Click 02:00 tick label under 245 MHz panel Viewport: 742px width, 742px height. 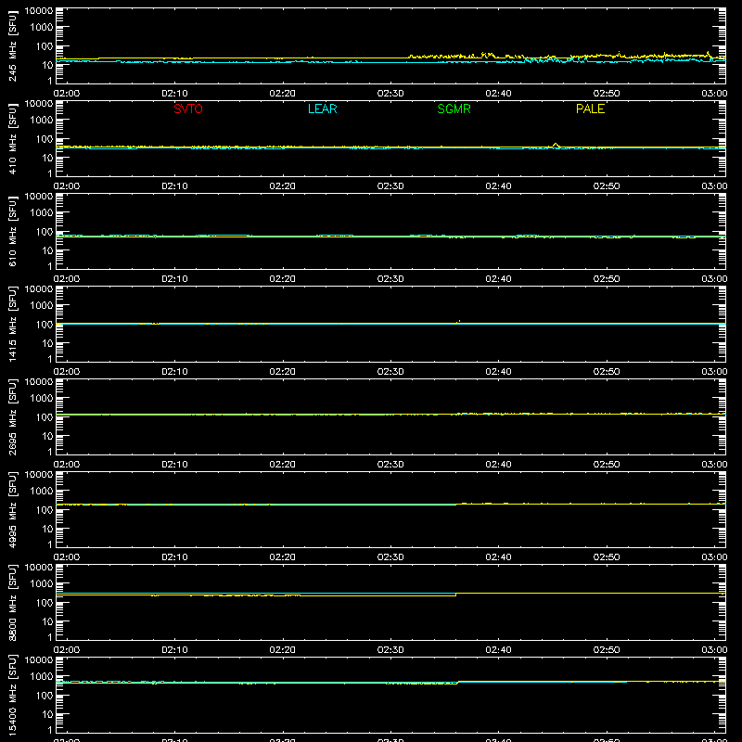pyautogui.click(x=67, y=94)
